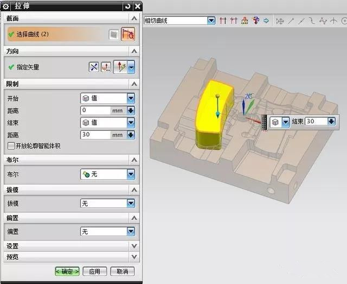Expand the 设置 section
This screenshot has height=284, width=347.
click(x=134, y=245)
